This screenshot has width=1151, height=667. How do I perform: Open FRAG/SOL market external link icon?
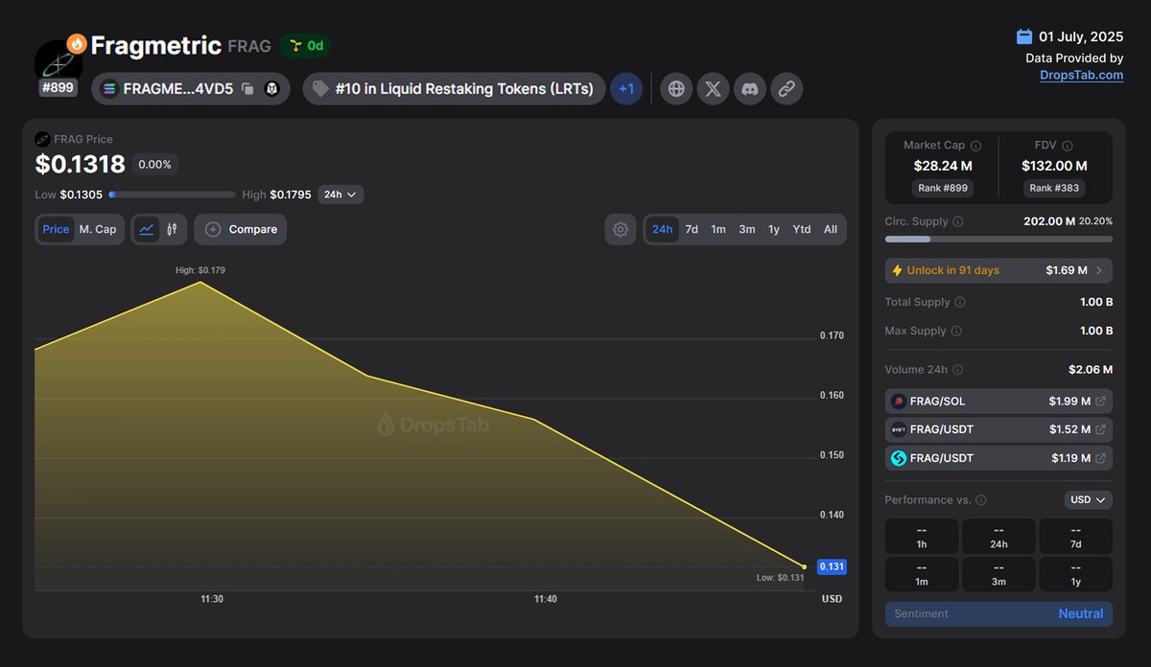click(x=1101, y=402)
